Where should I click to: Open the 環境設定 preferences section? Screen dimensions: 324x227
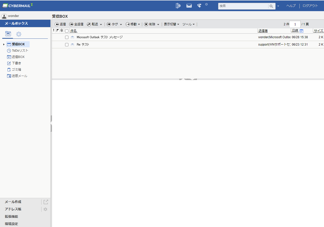click(11, 224)
